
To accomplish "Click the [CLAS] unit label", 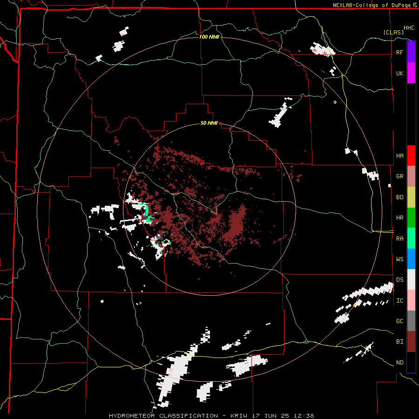I will click(393, 33).
